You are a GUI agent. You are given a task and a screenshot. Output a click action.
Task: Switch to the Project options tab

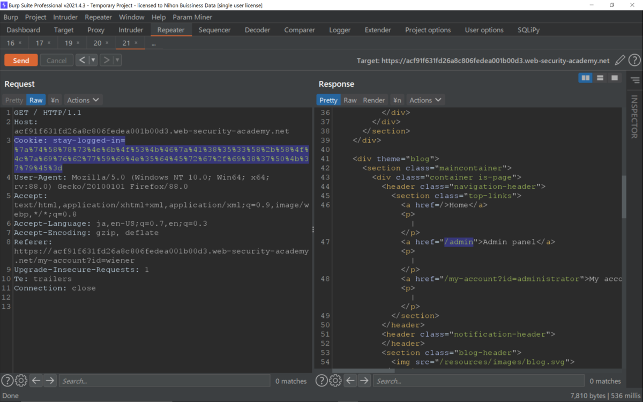click(x=428, y=30)
